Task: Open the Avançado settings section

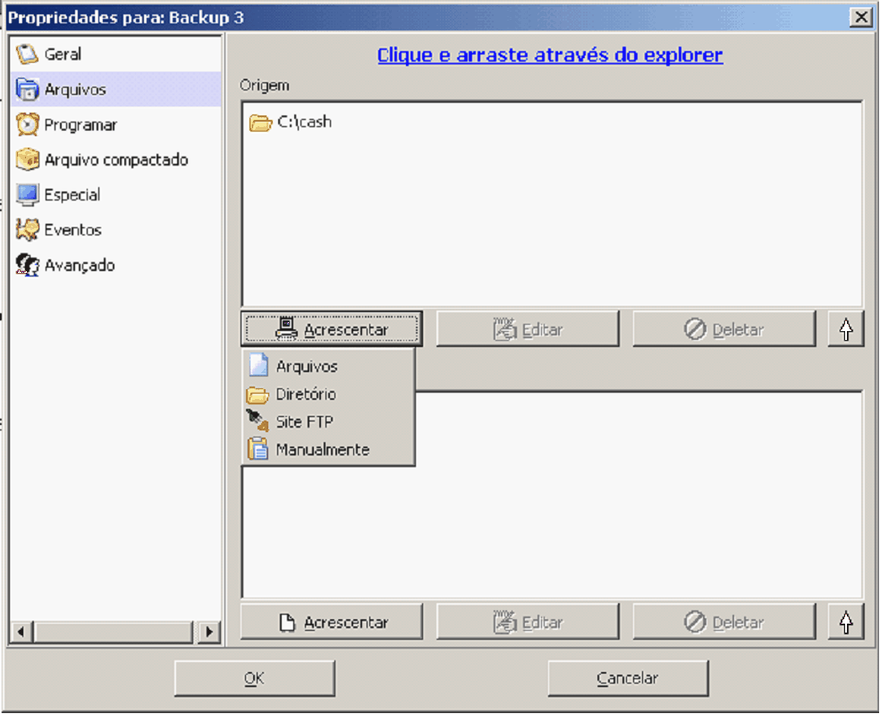Action: (79, 266)
